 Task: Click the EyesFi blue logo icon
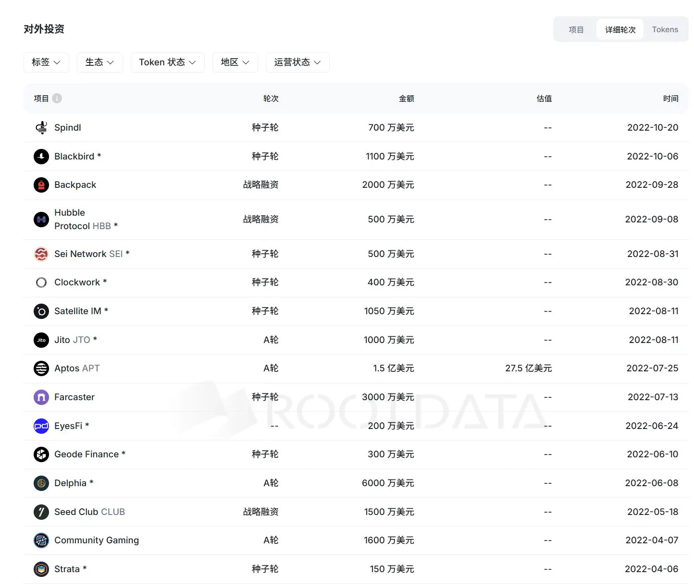point(41,426)
